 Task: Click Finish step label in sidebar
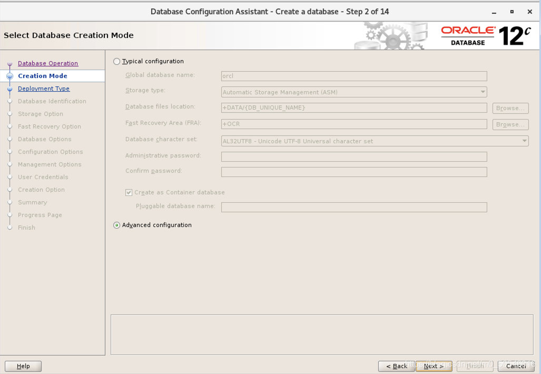(x=26, y=228)
